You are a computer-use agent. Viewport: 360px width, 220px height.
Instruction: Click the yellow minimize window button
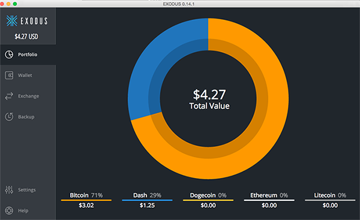click(x=8, y=4)
